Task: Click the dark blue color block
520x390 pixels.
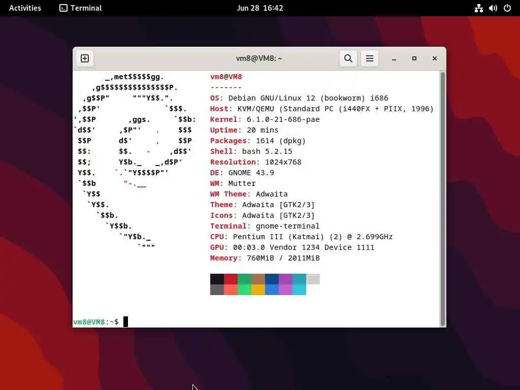Action: [272, 279]
